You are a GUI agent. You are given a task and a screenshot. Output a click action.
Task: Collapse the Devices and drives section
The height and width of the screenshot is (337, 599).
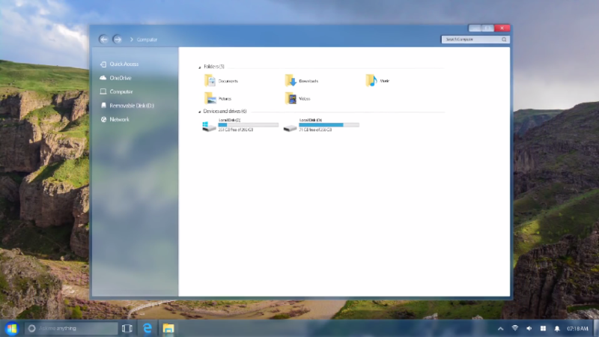coord(200,112)
